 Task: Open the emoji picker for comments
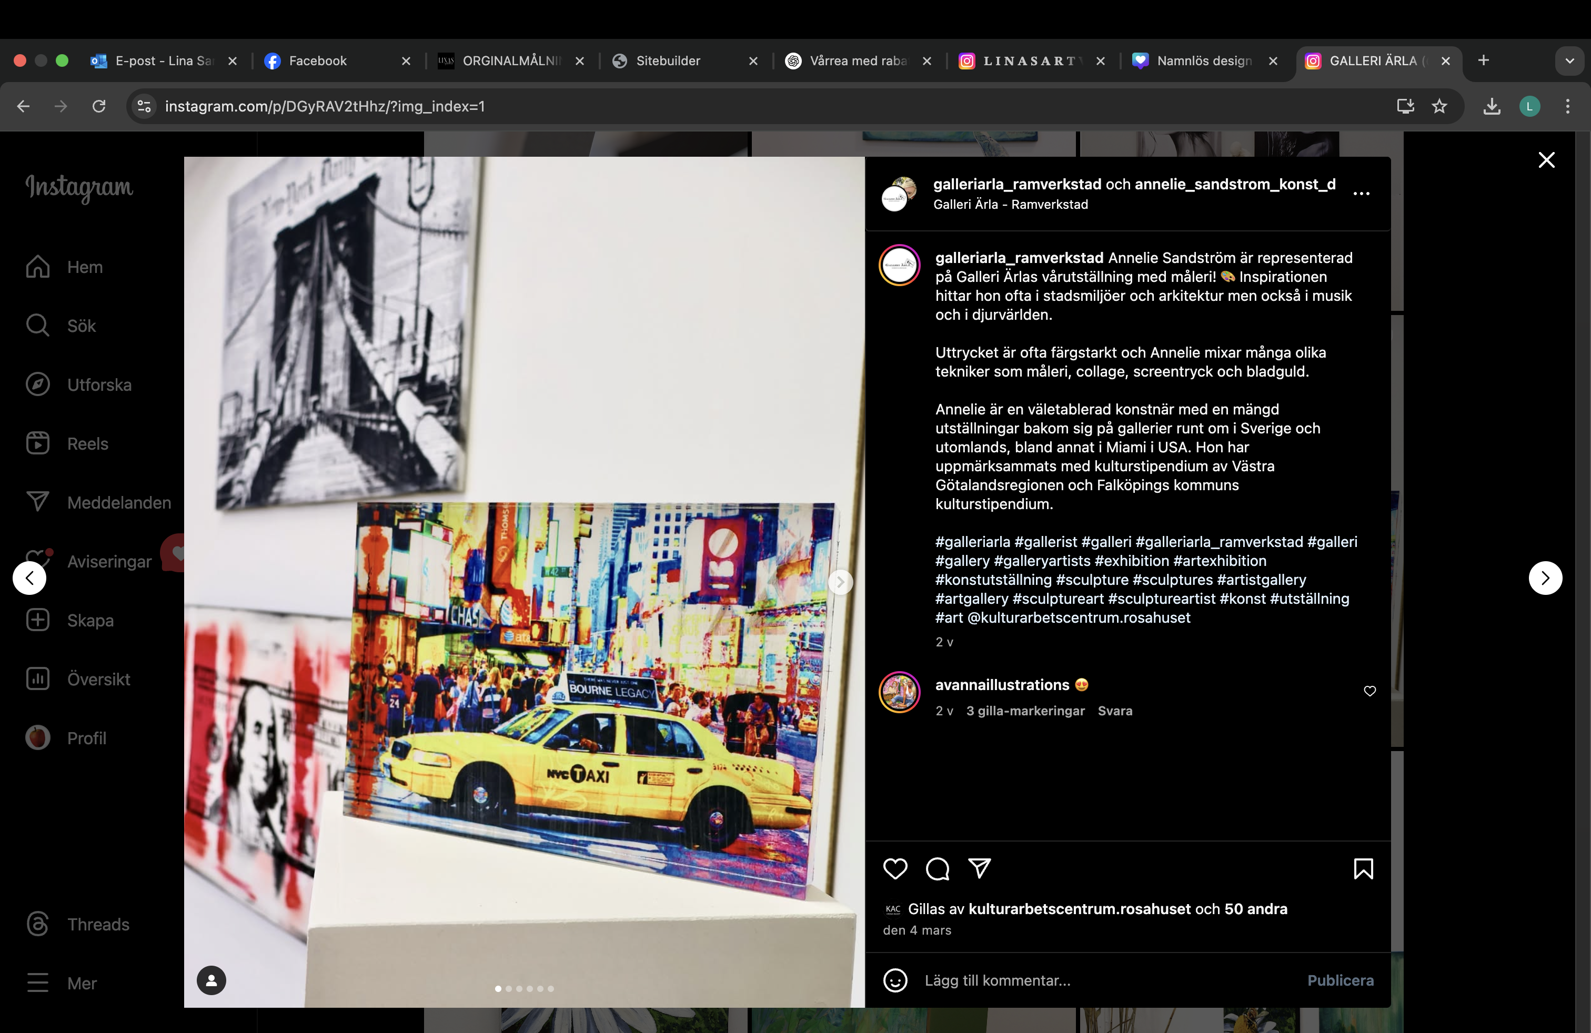[895, 980]
